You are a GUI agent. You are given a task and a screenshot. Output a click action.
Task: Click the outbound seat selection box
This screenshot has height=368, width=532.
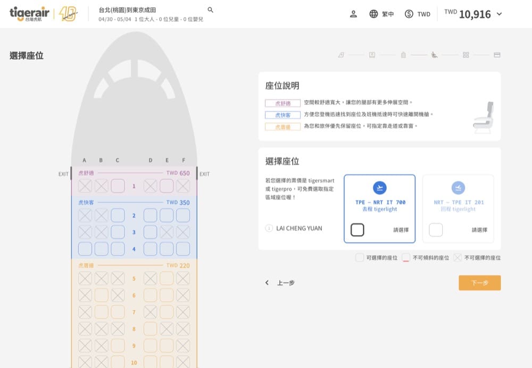(x=358, y=230)
